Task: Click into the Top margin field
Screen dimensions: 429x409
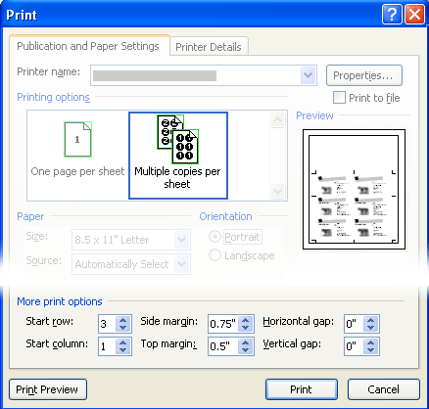Action: point(223,346)
